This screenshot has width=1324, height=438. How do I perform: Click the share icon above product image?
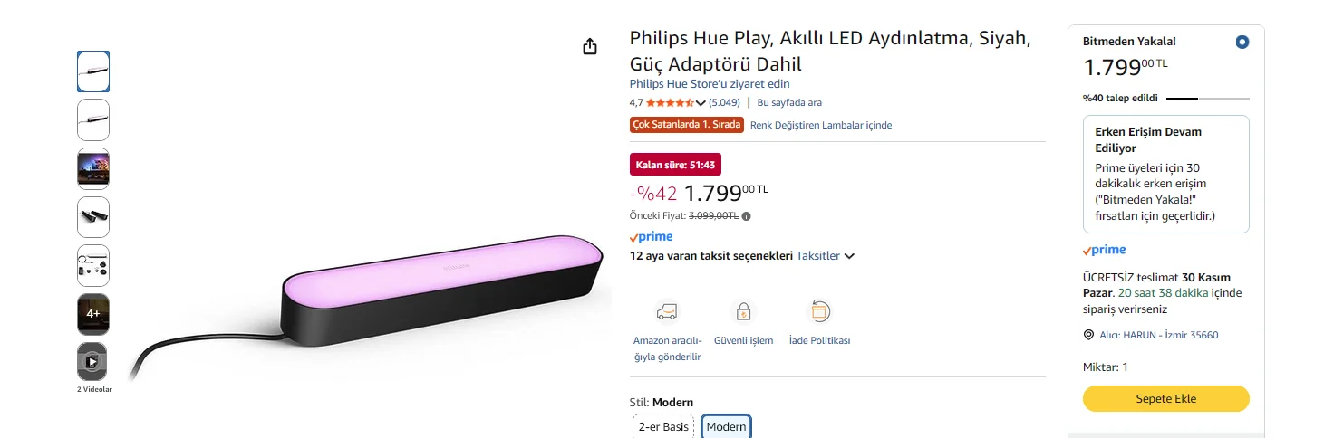[590, 46]
